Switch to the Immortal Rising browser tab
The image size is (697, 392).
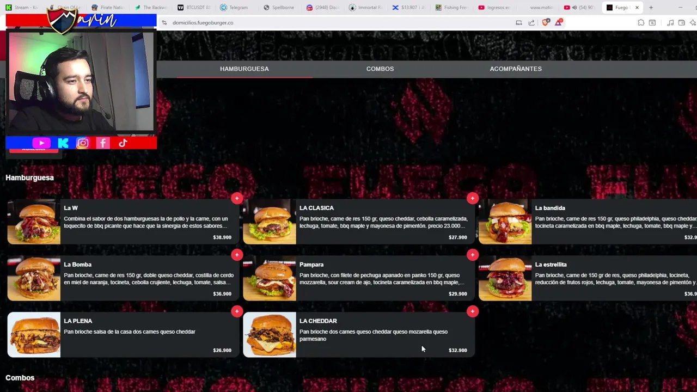(x=365, y=8)
